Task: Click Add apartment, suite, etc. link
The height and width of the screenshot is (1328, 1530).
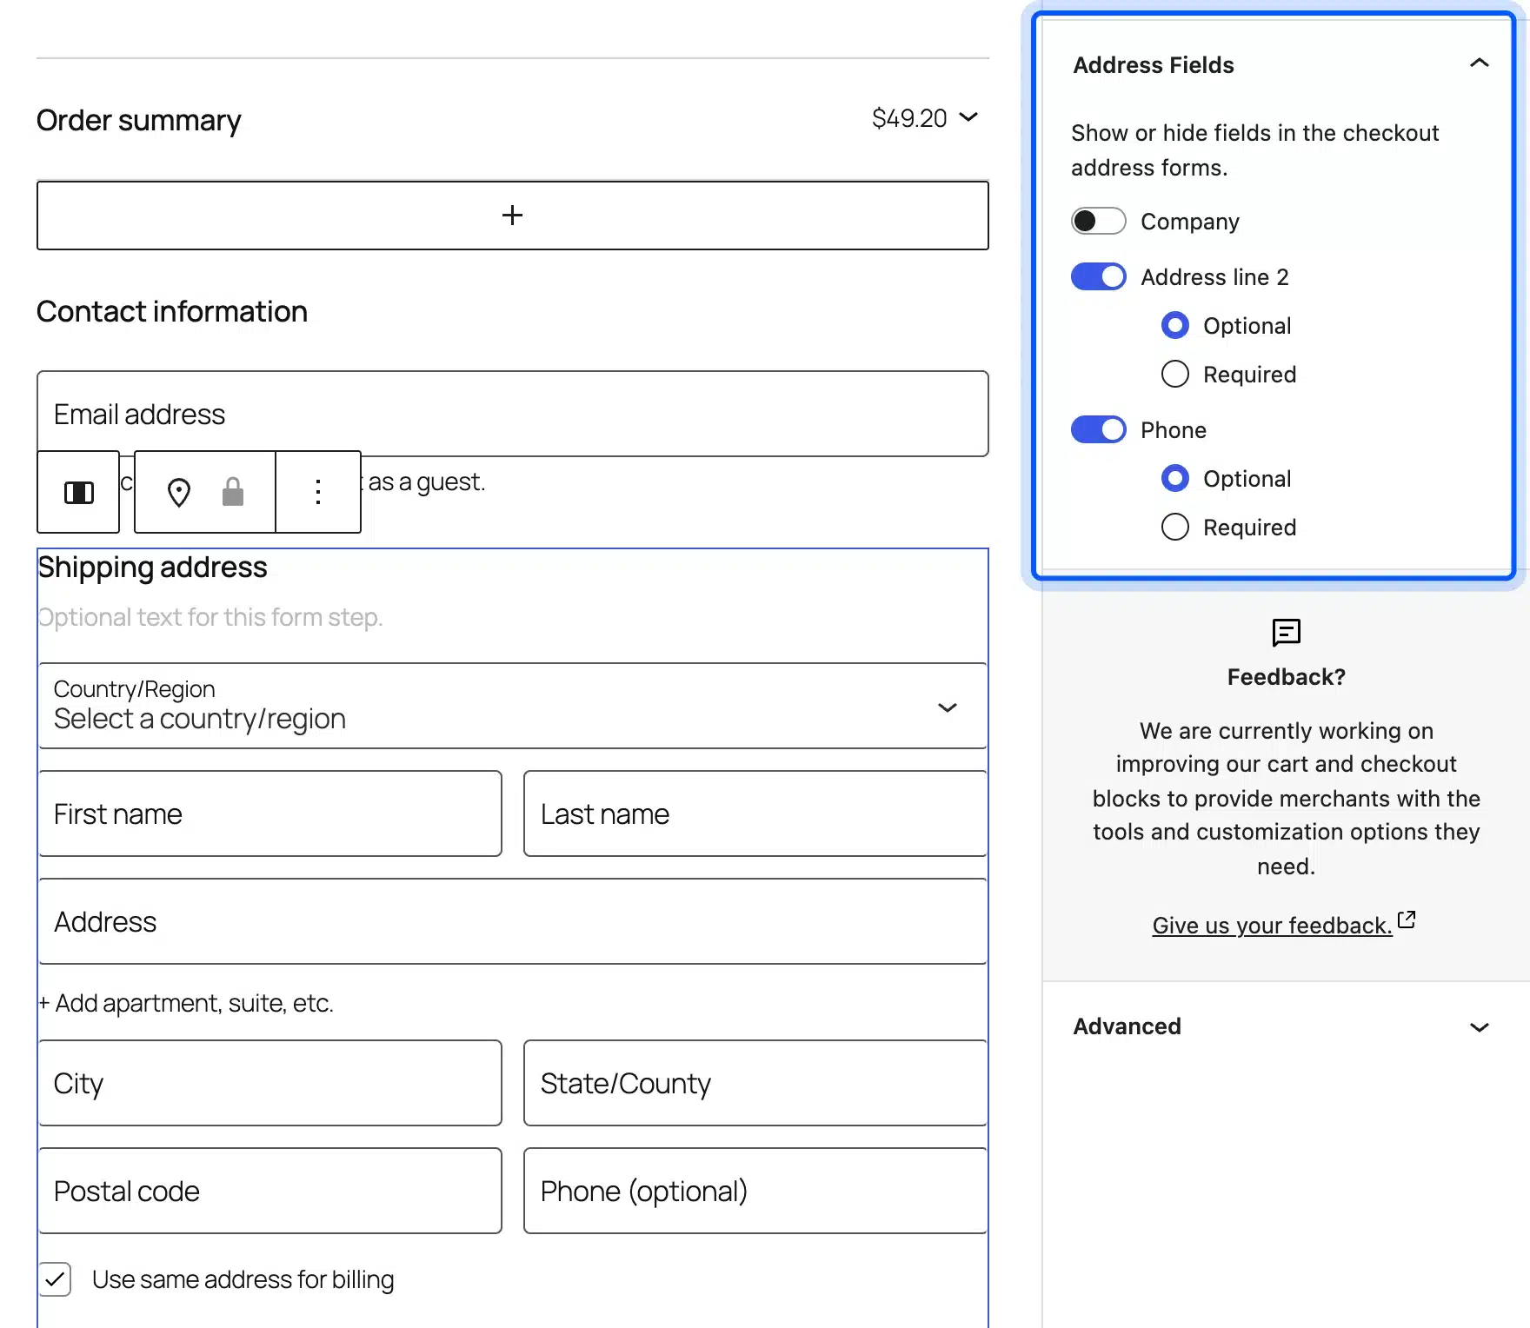Action: (187, 1003)
